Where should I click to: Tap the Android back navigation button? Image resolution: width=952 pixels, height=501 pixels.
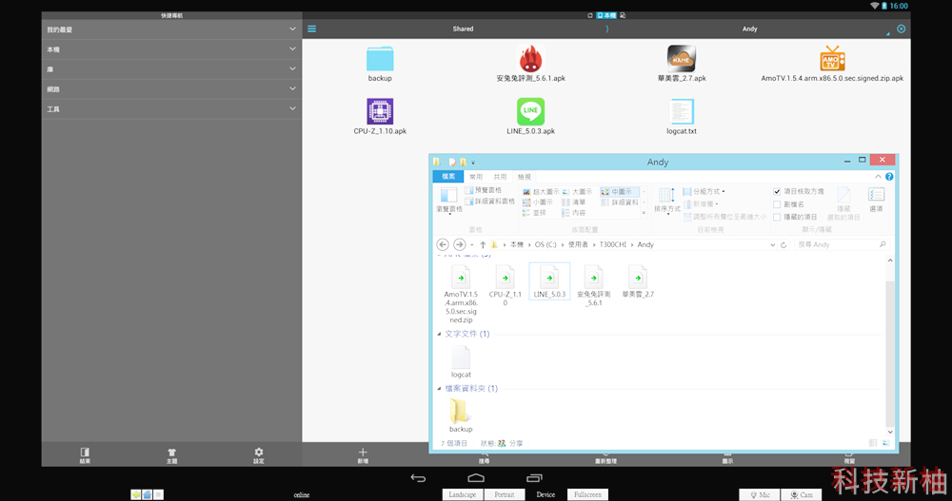pyautogui.click(x=418, y=478)
